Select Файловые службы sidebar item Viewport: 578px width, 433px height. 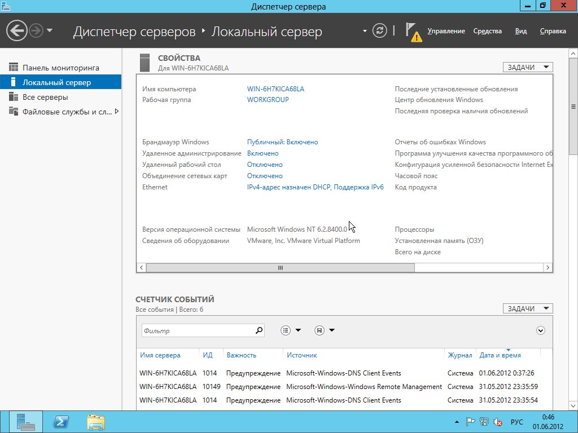(x=60, y=112)
